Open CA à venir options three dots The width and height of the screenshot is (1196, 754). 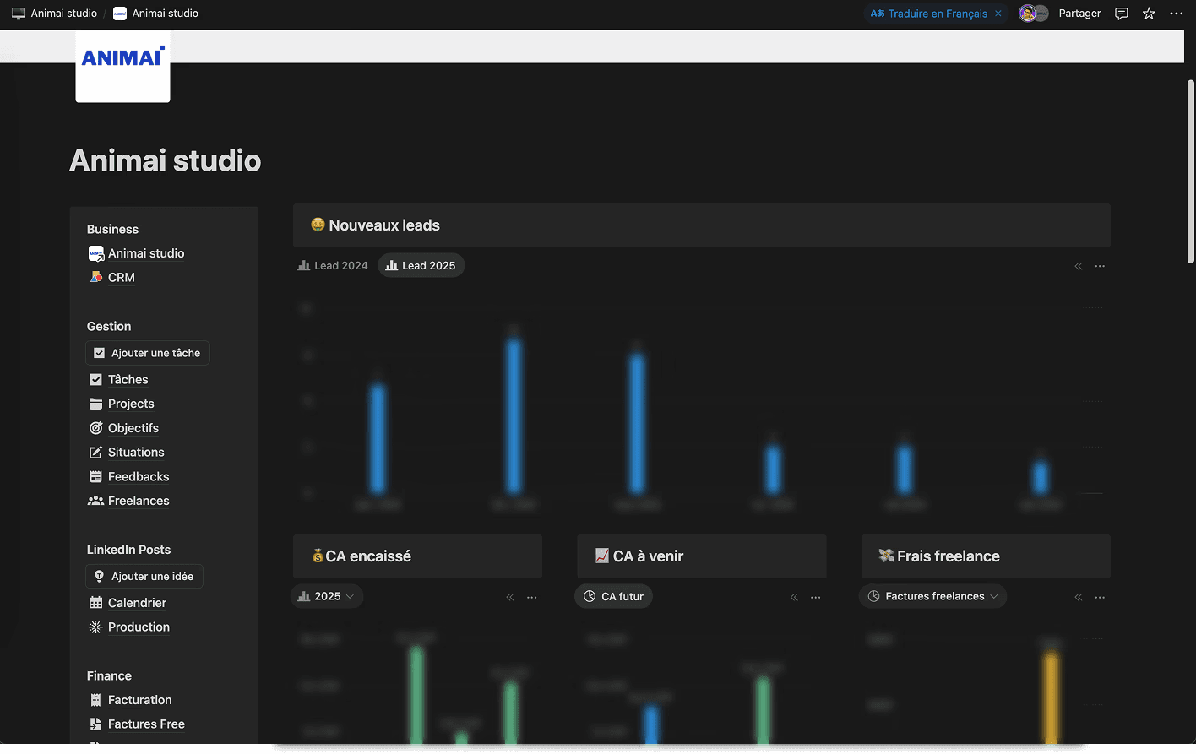click(x=816, y=597)
